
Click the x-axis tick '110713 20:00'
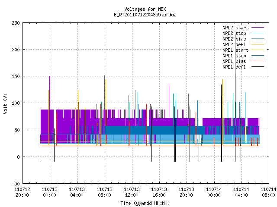click(x=187, y=192)
